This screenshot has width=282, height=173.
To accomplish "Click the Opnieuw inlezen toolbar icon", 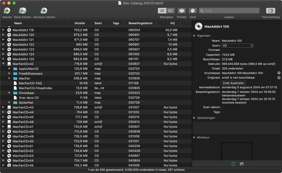I will 44,11.
